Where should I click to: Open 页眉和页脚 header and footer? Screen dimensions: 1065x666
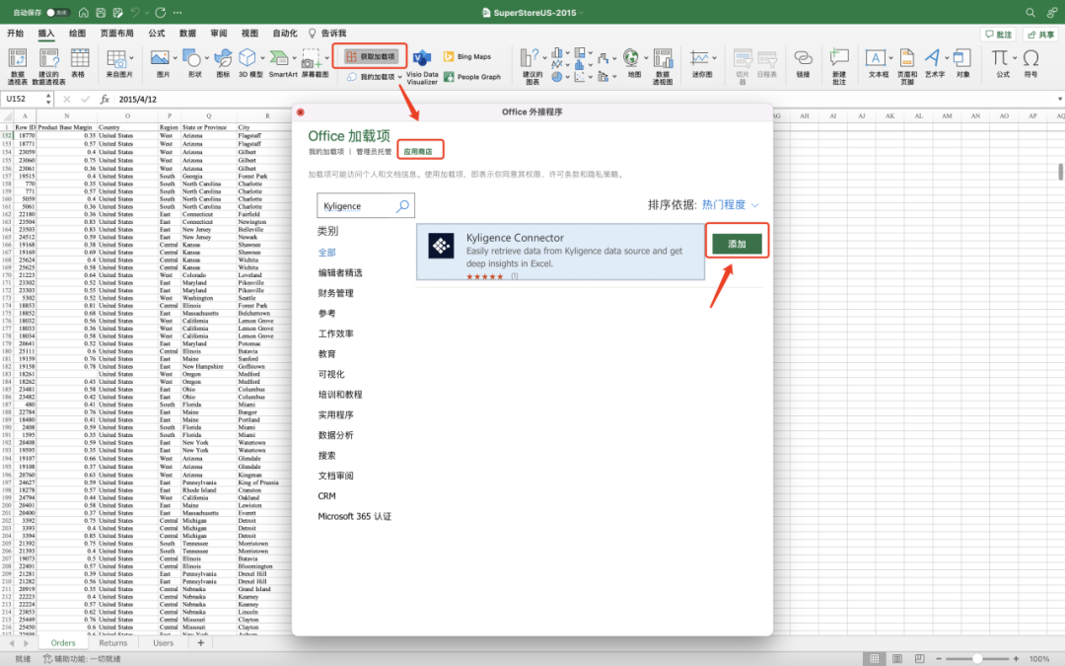point(907,66)
